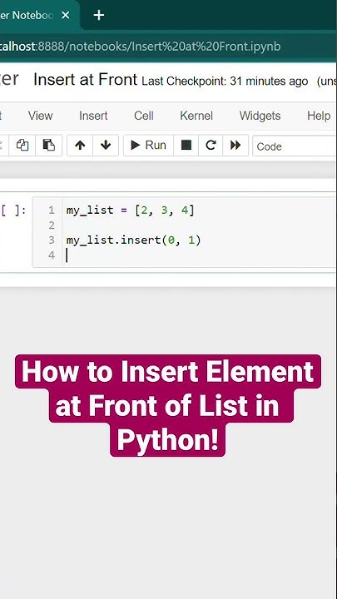Paste cells below
The image size is (337, 599).
pyautogui.click(x=48, y=145)
